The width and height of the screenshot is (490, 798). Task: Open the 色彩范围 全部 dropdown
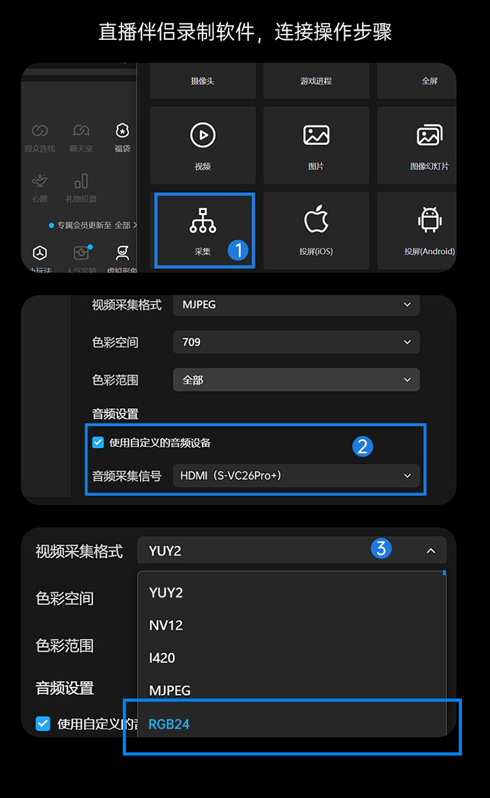tap(297, 380)
